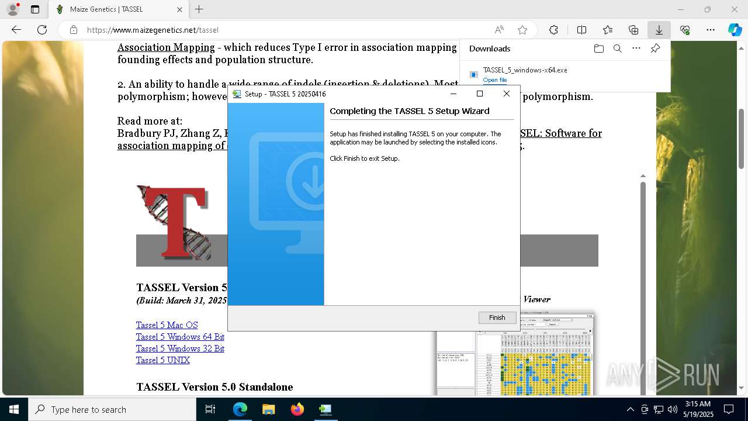Minimize the TASSEL Setup window

453,94
